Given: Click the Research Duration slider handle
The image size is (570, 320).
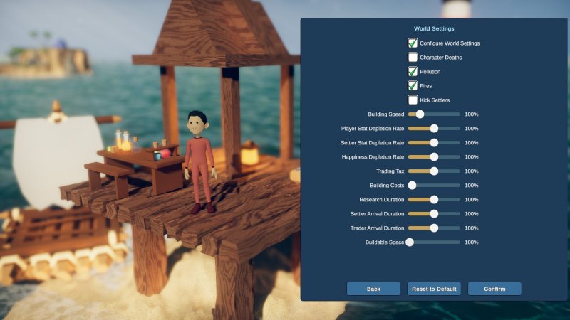Looking at the screenshot, I should [x=433, y=200].
